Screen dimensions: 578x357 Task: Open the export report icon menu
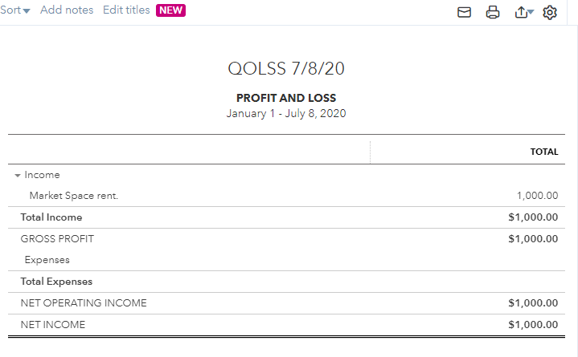(x=523, y=12)
